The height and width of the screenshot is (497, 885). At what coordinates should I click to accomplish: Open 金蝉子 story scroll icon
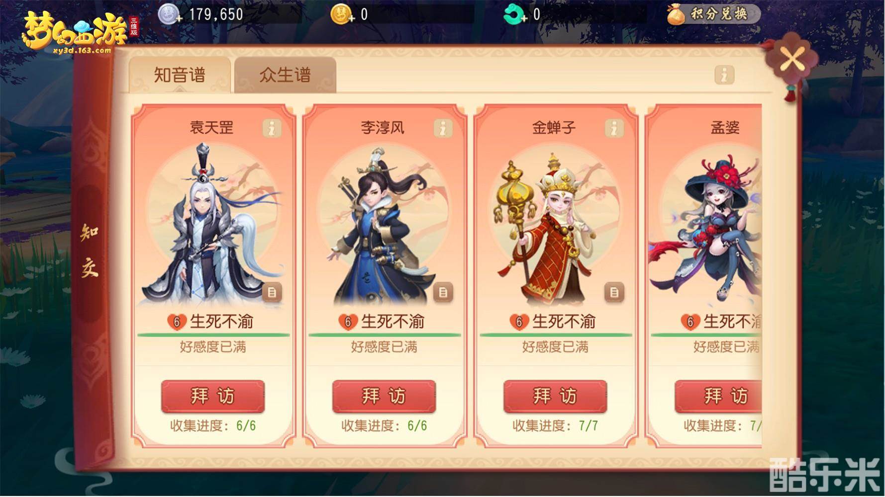(x=614, y=292)
